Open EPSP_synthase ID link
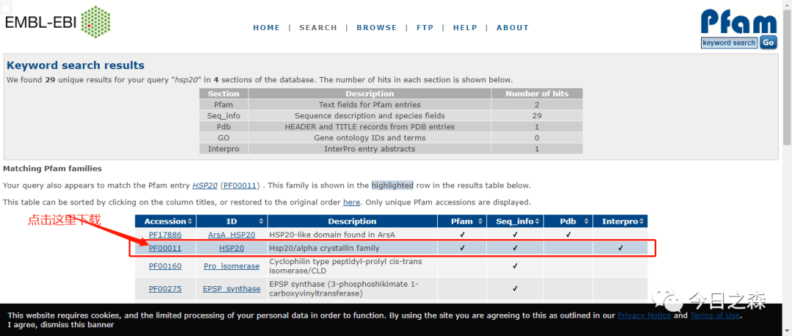This screenshot has height=336, width=792. pos(232,288)
